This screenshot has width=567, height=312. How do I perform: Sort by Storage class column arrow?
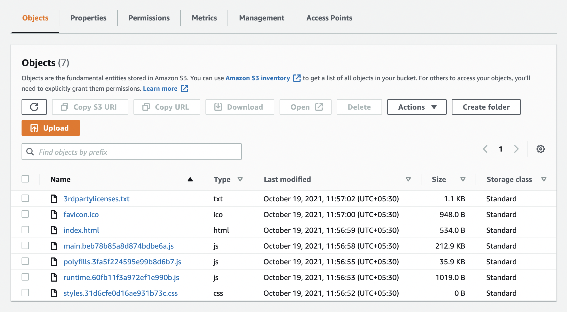544,179
